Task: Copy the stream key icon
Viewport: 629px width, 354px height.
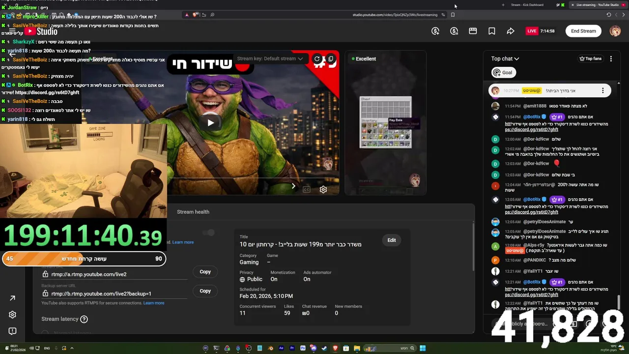Action: coord(331,59)
